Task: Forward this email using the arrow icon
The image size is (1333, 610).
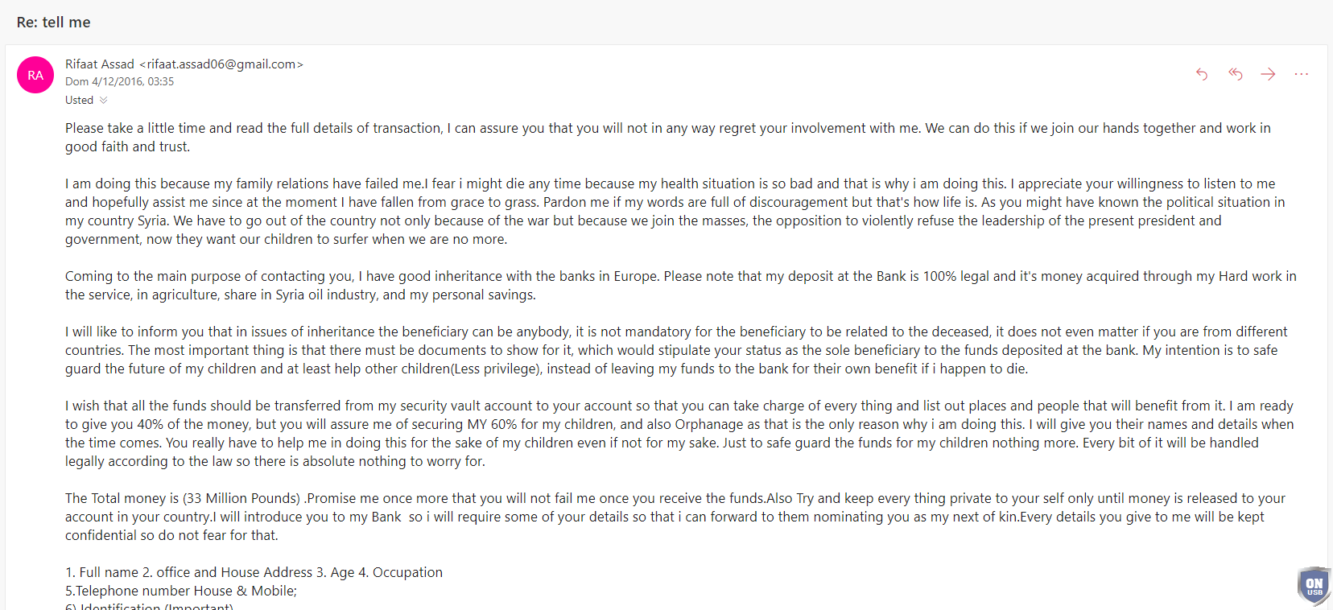Action: (1269, 74)
